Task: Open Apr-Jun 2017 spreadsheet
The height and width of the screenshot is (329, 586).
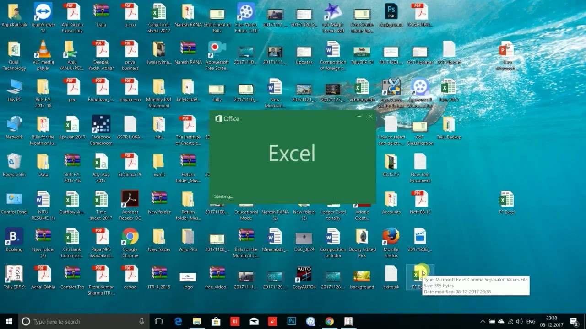Action: pos(72,128)
